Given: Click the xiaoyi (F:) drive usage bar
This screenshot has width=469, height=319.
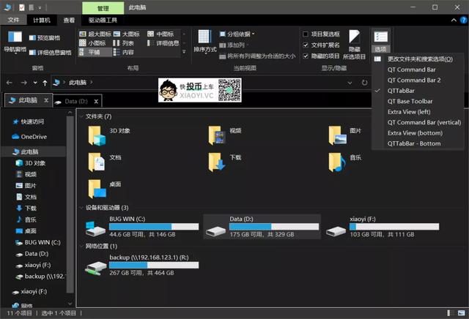Looking at the screenshot, I should (x=394, y=226).
